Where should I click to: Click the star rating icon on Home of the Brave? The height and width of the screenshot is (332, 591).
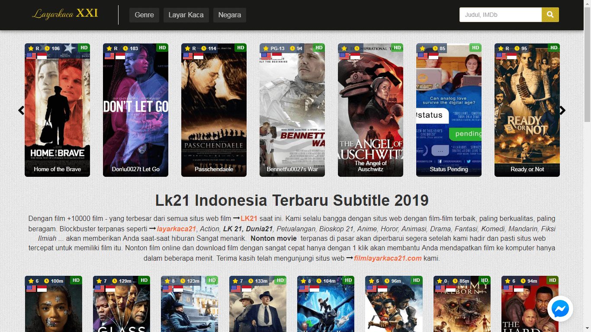coord(31,48)
